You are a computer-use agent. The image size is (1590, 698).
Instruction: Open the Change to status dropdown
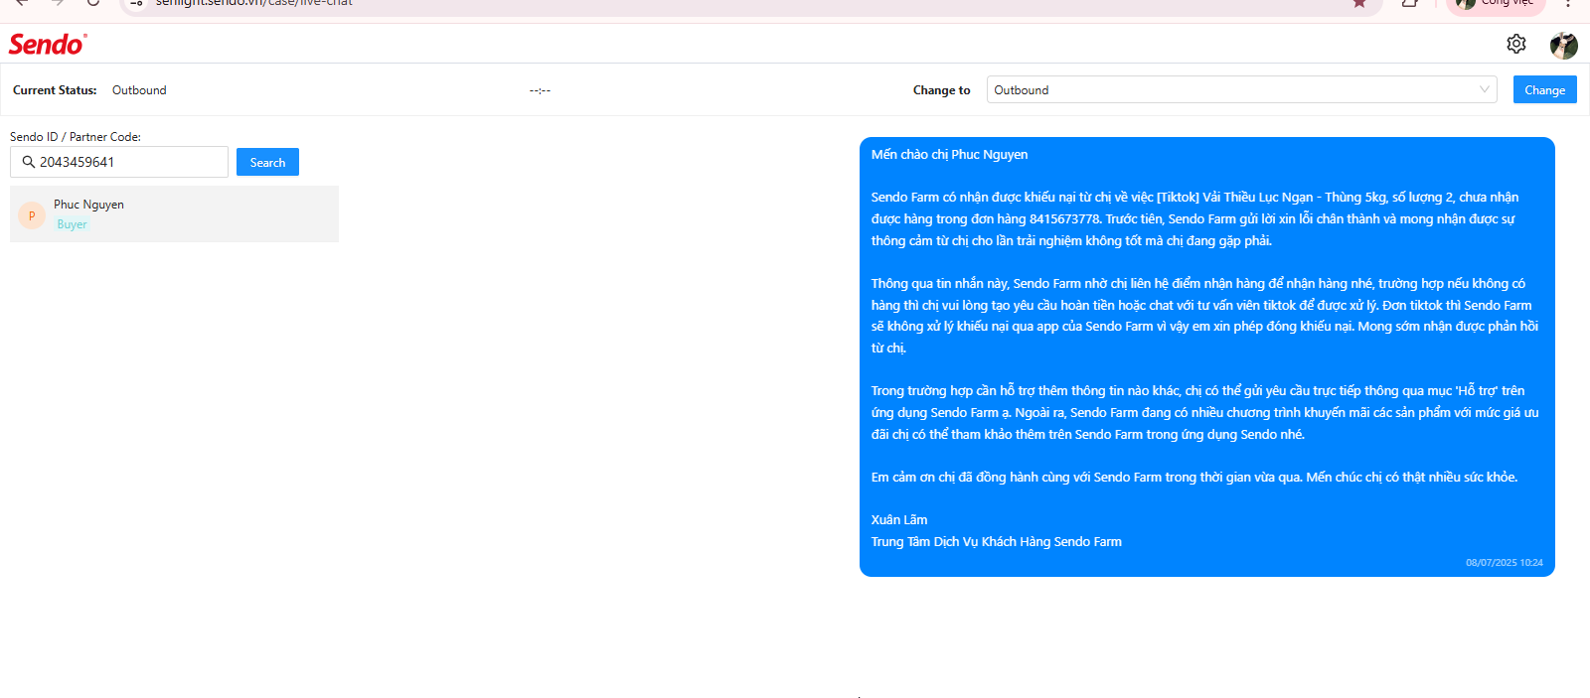[x=1242, y=89]
